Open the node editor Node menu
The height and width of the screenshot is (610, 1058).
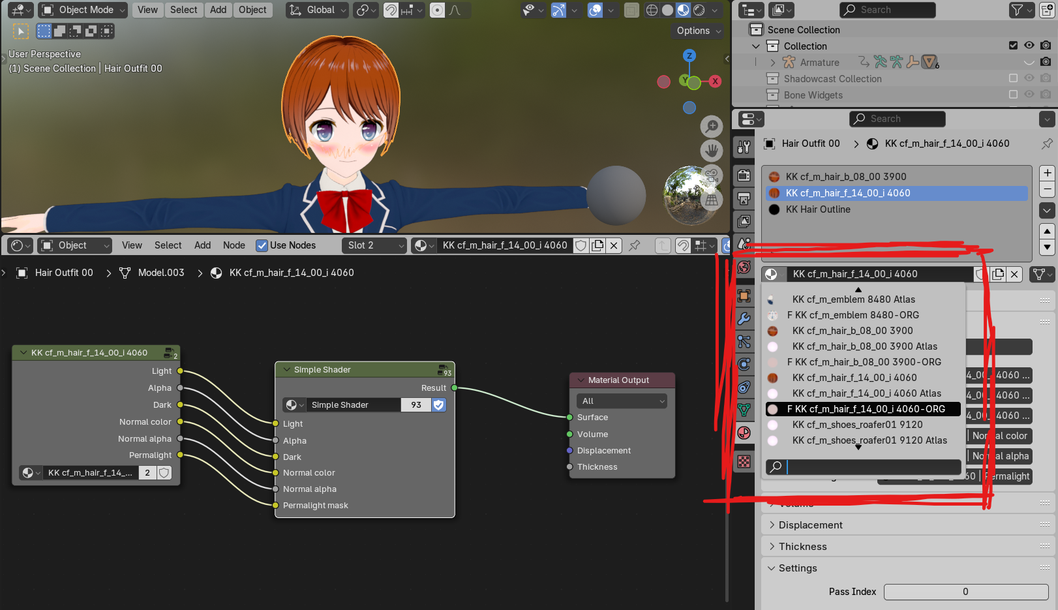[234, 245]
